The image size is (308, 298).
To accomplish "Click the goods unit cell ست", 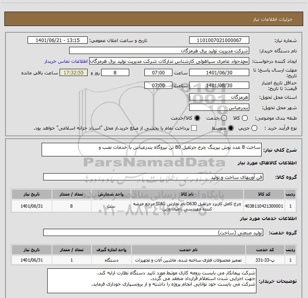I will [x=111, y=206].
